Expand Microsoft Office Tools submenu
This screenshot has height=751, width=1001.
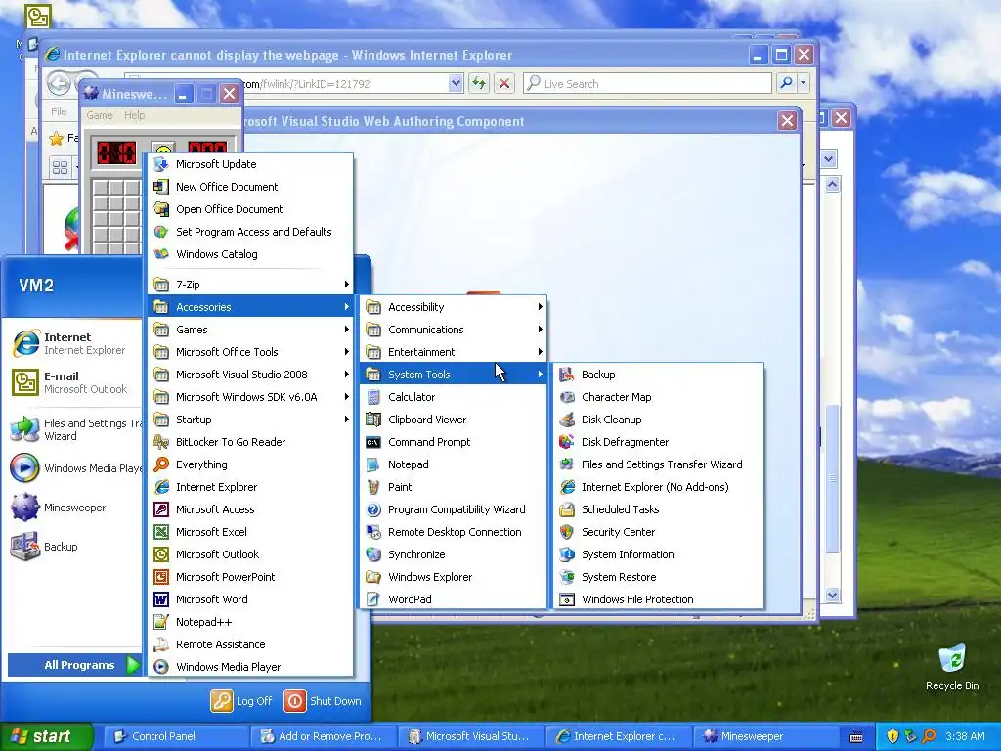point(250,352)
